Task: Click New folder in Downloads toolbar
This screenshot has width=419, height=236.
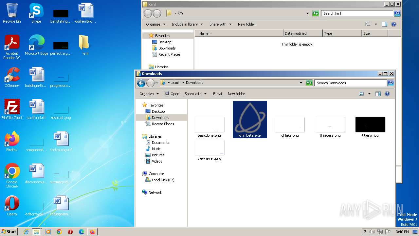Action: coord(236,94)
